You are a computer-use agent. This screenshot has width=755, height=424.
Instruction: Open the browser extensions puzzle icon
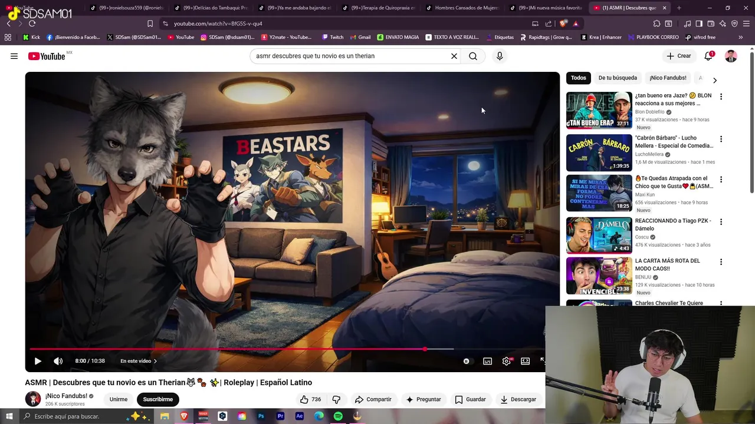coord(656,24)
